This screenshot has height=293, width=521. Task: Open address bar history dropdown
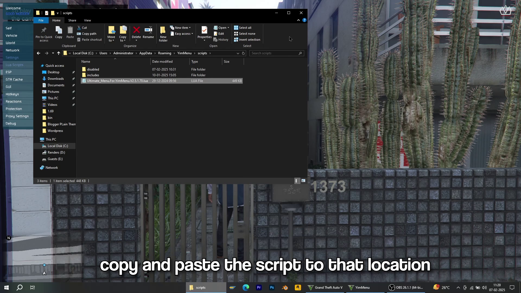click(x=238, y=53)
